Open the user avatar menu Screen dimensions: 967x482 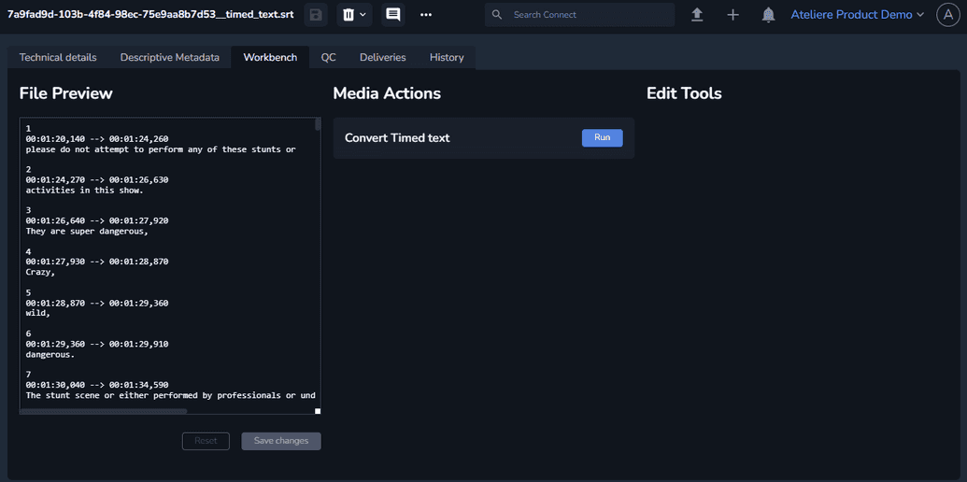[948, 15]
